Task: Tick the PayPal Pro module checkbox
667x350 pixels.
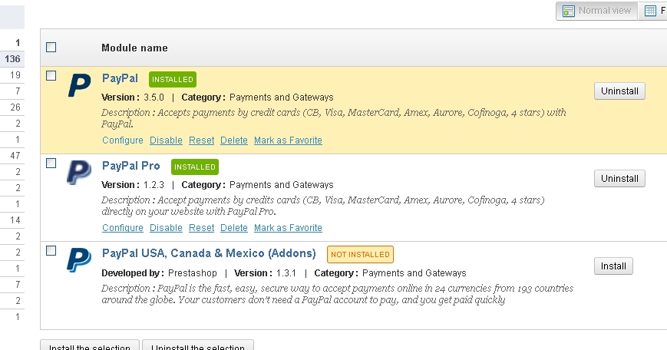Action: click(51, 163)
